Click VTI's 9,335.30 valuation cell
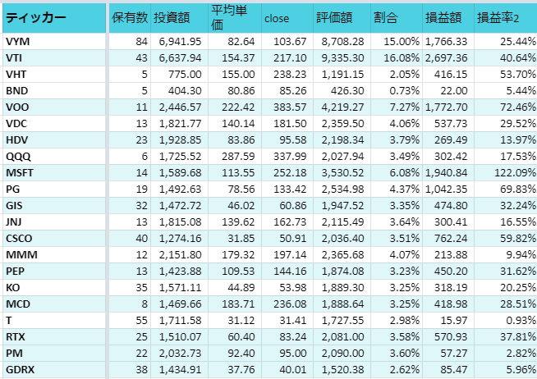 tap(342, 57)
